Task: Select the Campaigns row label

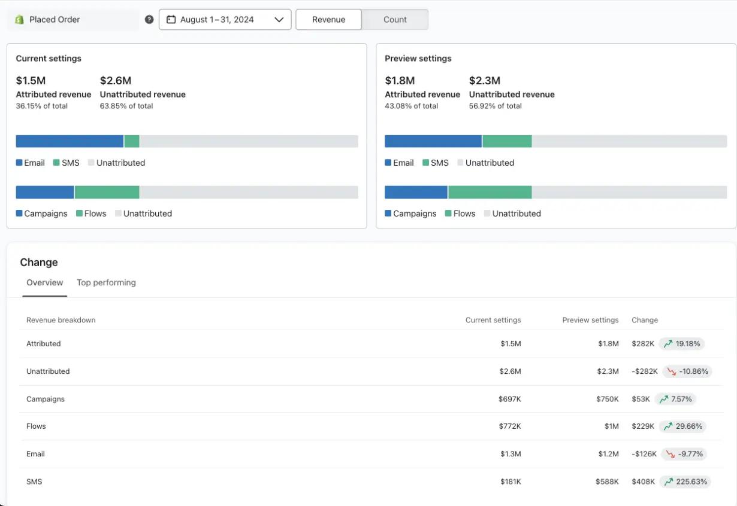Action: pyautogui.click(x=46, y=399)
